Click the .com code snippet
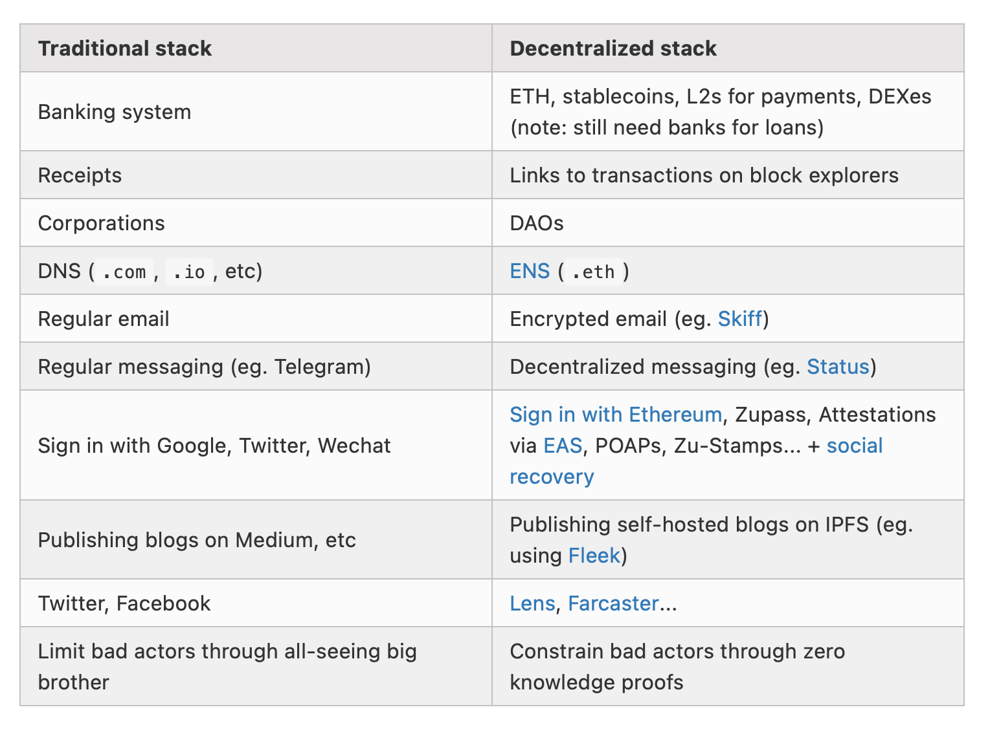Screen dimensions: 1001x736 click(x=124, y=272)
